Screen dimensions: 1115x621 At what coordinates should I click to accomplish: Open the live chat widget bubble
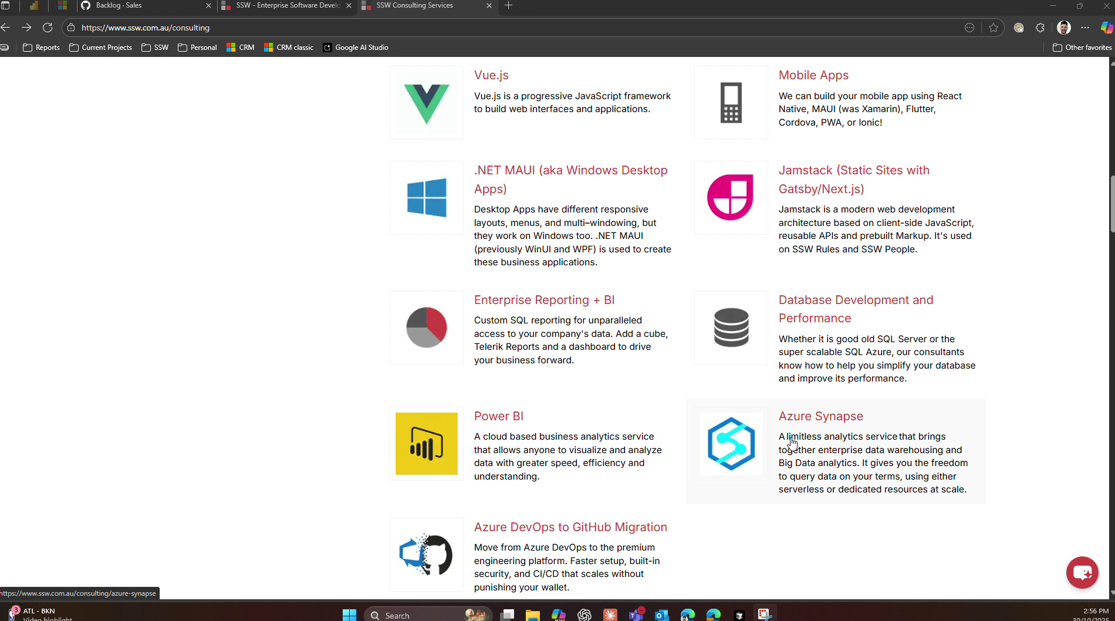coord(1082,572)
